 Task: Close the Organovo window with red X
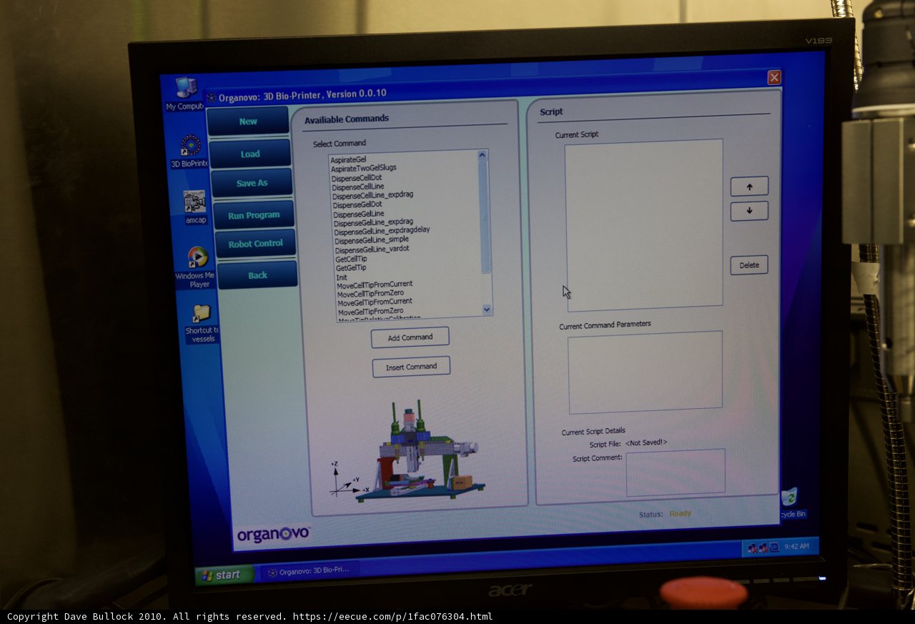pos(774,77)
